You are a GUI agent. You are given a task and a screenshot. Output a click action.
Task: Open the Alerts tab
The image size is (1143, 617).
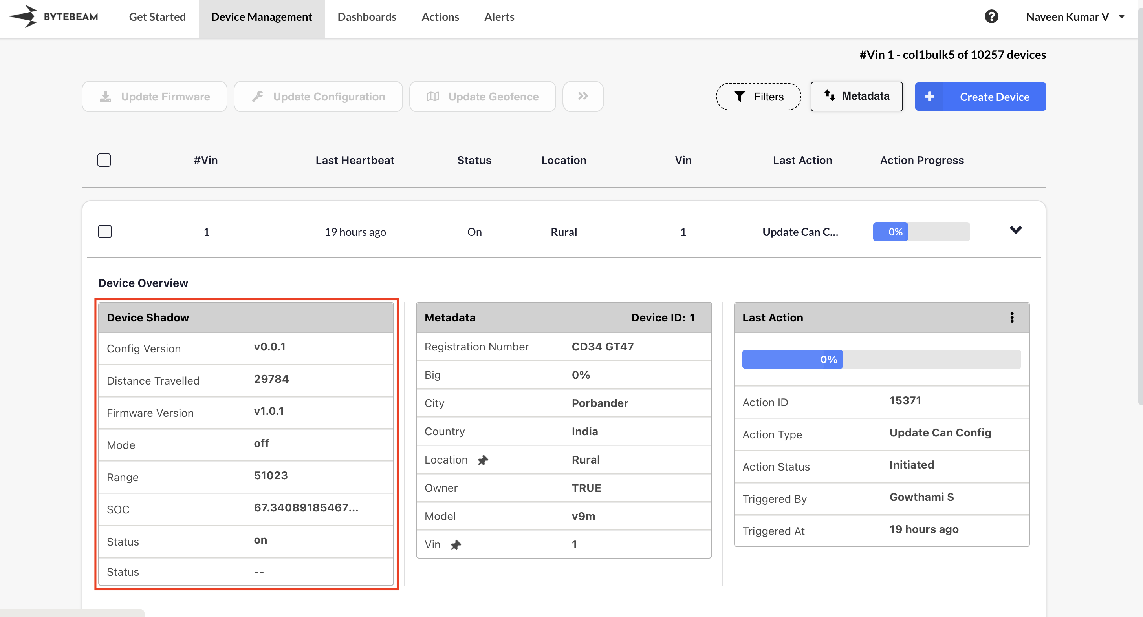(x=499, y=17)
